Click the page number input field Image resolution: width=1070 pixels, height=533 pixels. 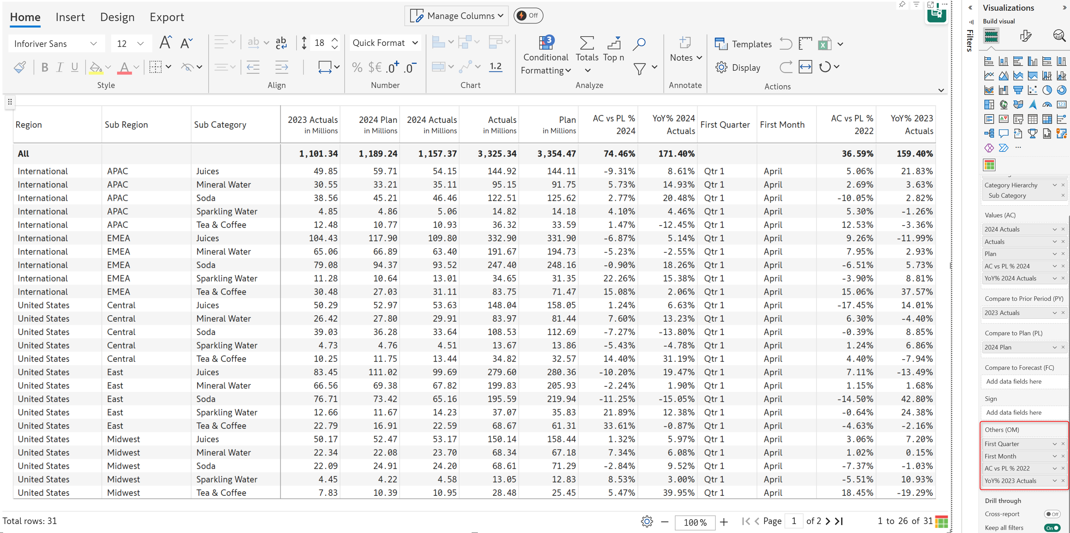coord(793,521)
